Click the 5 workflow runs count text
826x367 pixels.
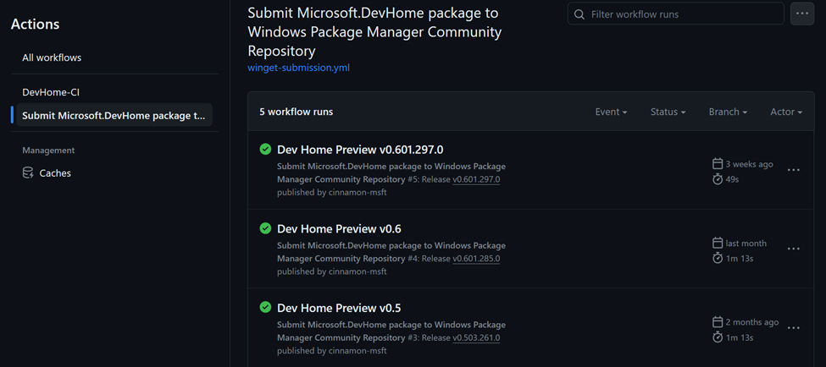point(296,112)
